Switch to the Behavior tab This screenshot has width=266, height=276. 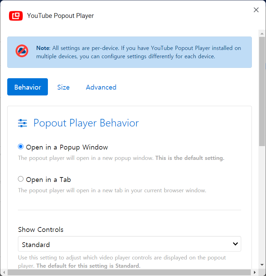[28, 87]
